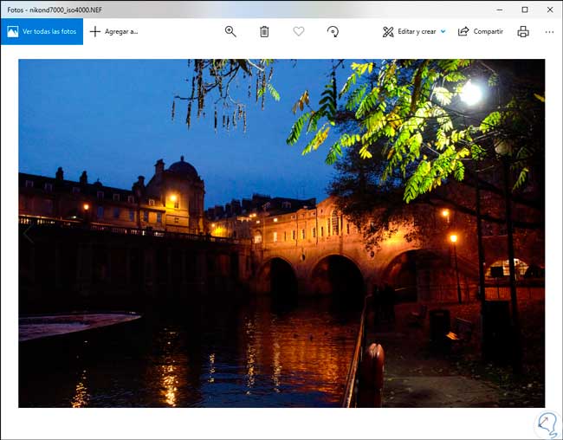The width and height of the screenshot is (563, 440).
Task: Click the Agregar a... label
Action: (x=121, y=31)
